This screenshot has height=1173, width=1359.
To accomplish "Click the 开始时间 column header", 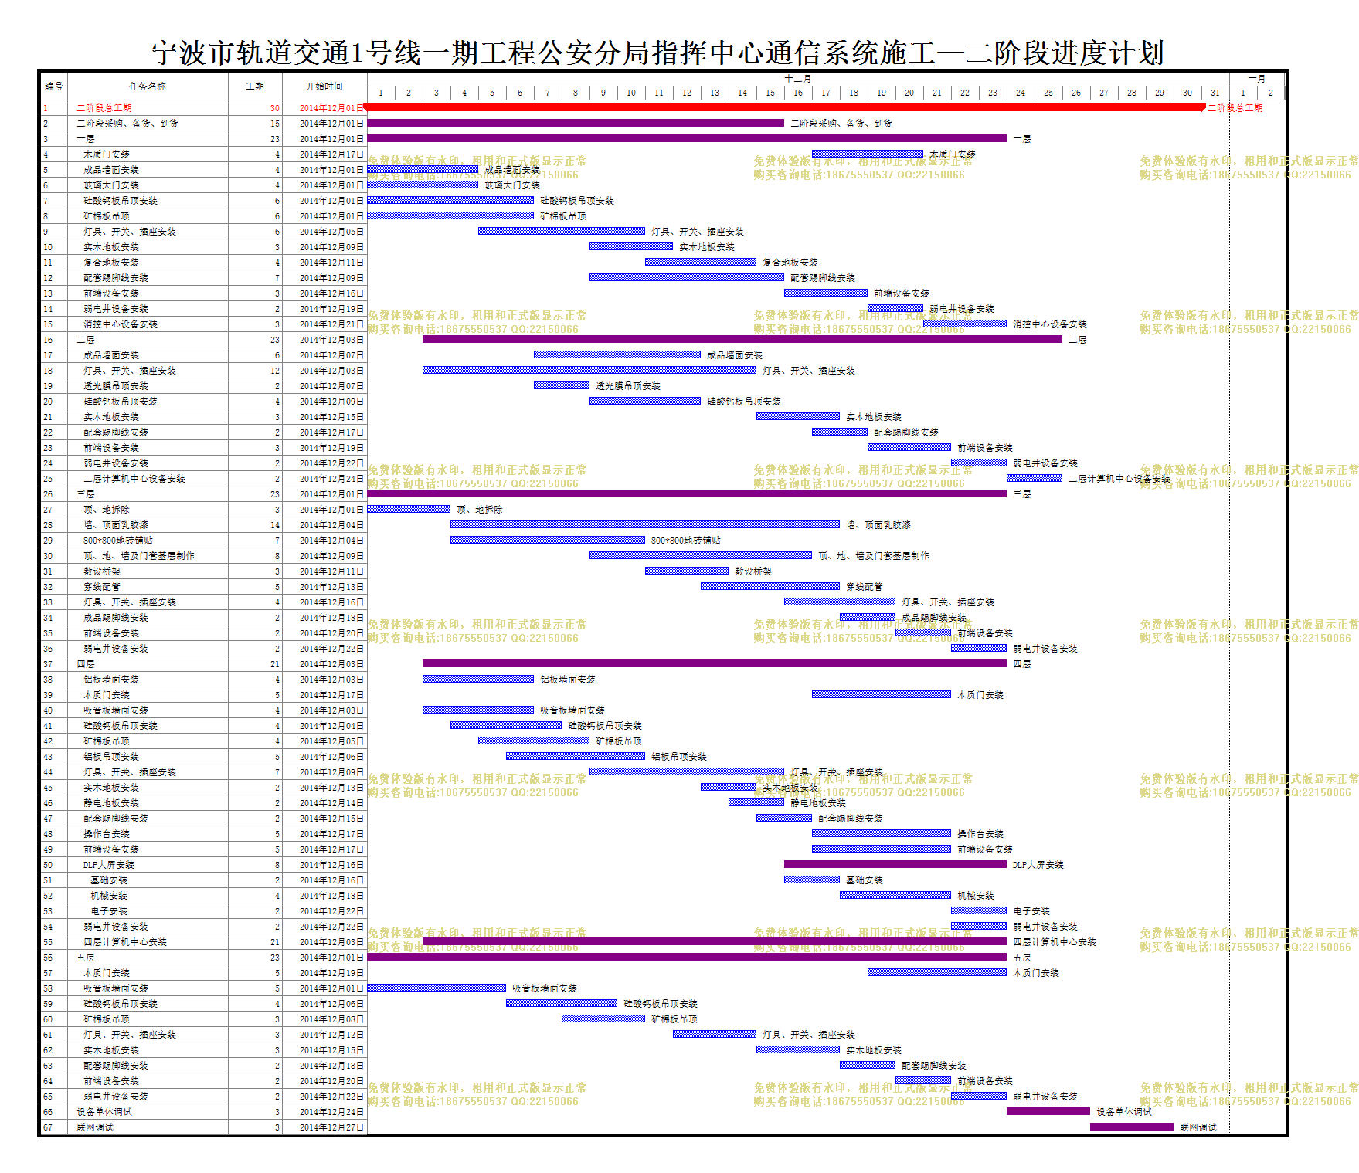I will pyautogui.click(x=324, y=86).
